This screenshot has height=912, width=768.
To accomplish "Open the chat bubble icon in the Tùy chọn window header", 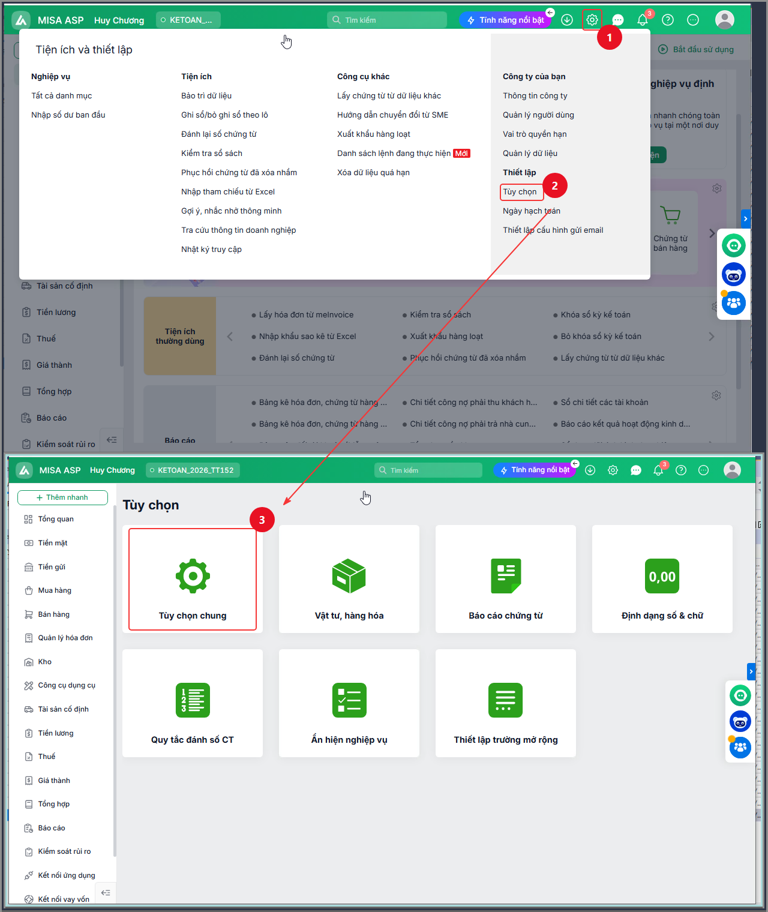I will 636,470.
